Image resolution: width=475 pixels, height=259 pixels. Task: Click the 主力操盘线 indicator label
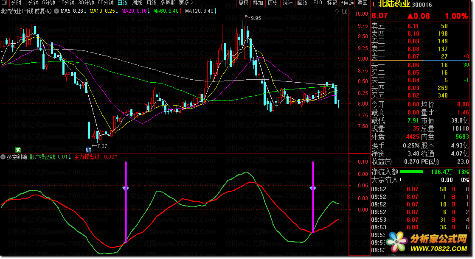coord(96,157)
